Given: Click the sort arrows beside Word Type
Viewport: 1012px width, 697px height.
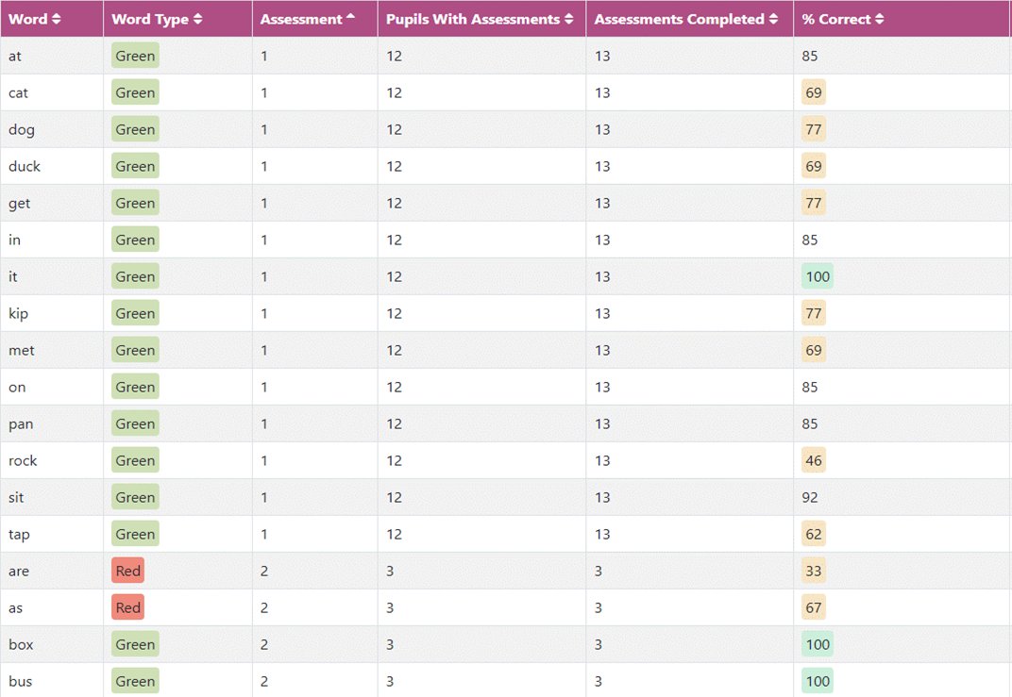Looking at the screenshot, I should pos(197,20).
